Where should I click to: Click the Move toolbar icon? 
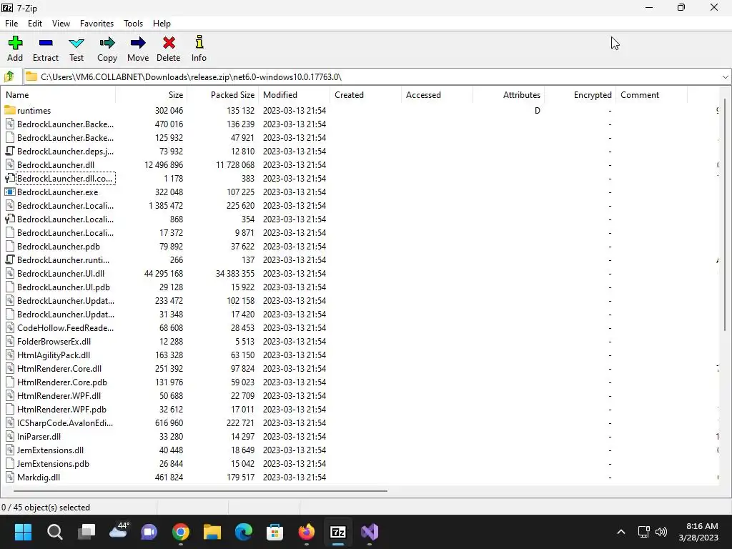click(x=138, y=43)
